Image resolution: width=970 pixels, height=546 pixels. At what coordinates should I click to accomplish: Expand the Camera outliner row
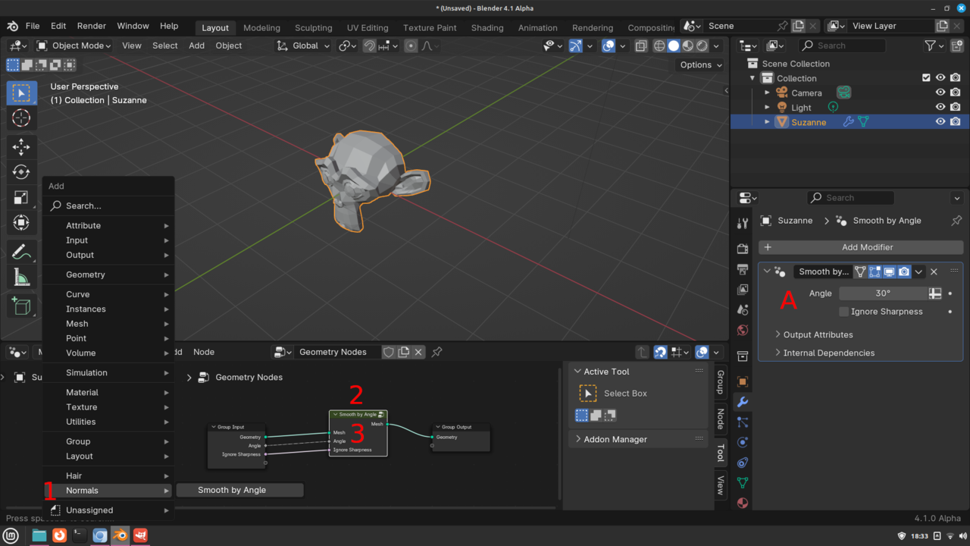767,93
